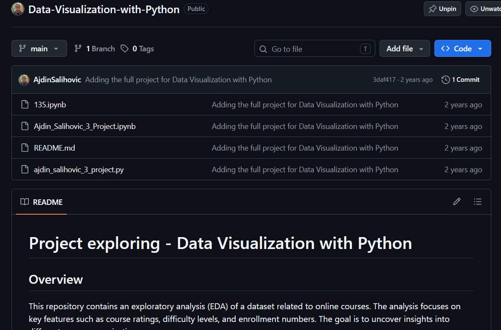Click the tag icon beside 0 Tags
This screenshot has height=330, width=501.
coord(124,48)
